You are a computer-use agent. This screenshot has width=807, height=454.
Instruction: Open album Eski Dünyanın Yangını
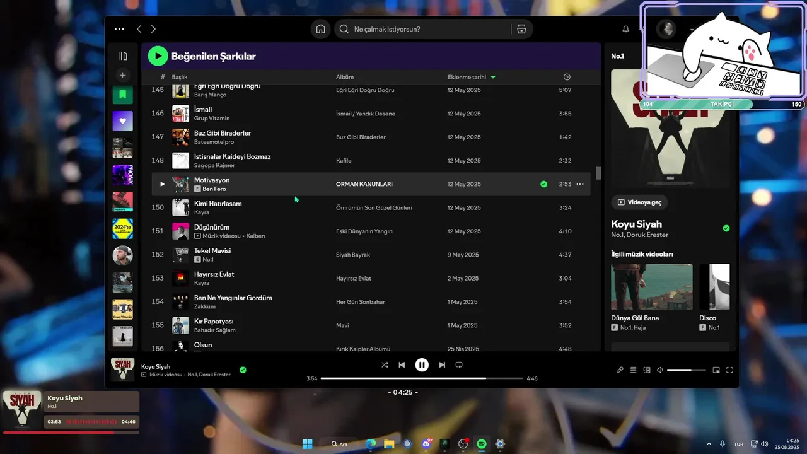(x=365, y=231)
